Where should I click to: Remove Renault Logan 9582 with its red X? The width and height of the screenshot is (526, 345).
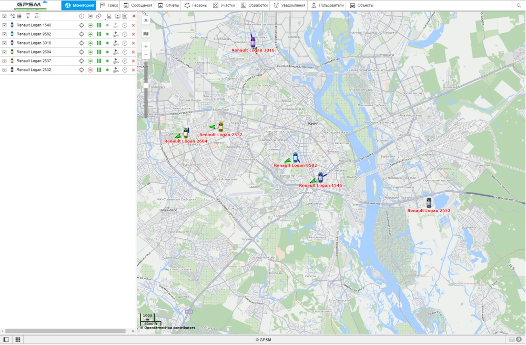133,34
